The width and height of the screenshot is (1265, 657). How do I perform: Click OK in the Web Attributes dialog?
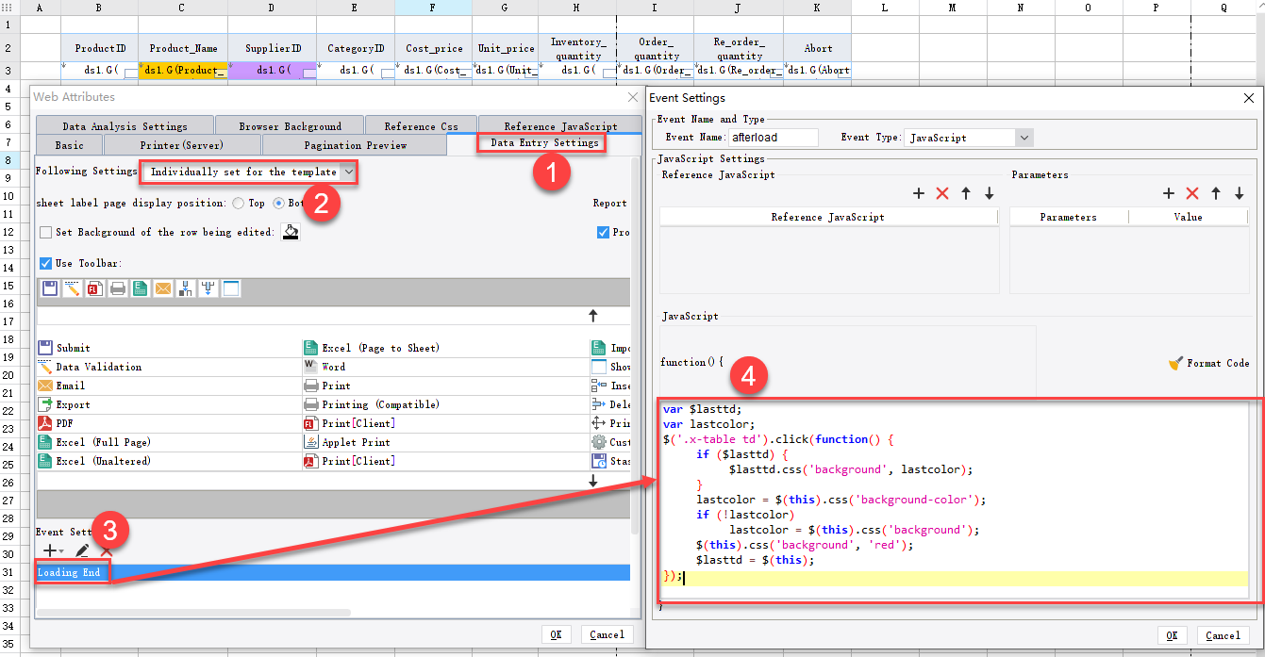pyautogui.click(x=556, y=634)
